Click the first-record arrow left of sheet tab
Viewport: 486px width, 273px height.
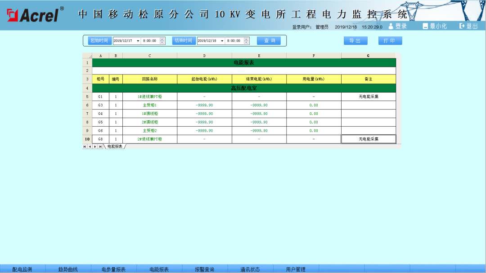[x=85, y=146]
